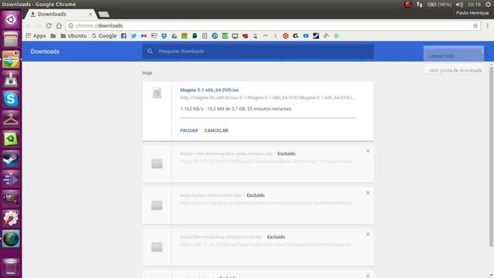Click the red tray indicator icon
Image resolution: width=494 pixels, height=278 pixels.
point(408,5)
